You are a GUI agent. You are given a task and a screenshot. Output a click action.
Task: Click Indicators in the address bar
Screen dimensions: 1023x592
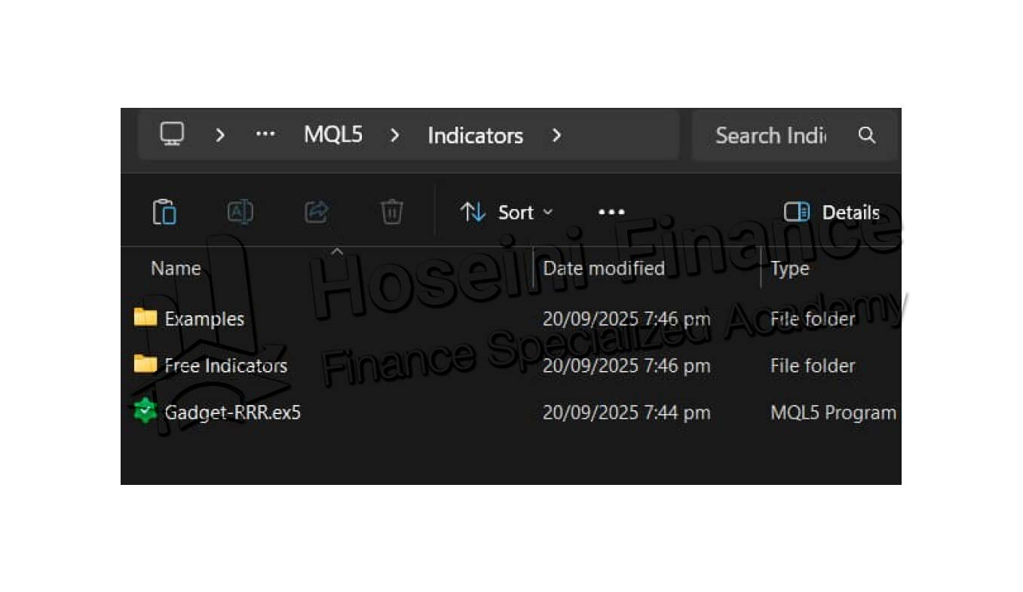click(475, 136)
